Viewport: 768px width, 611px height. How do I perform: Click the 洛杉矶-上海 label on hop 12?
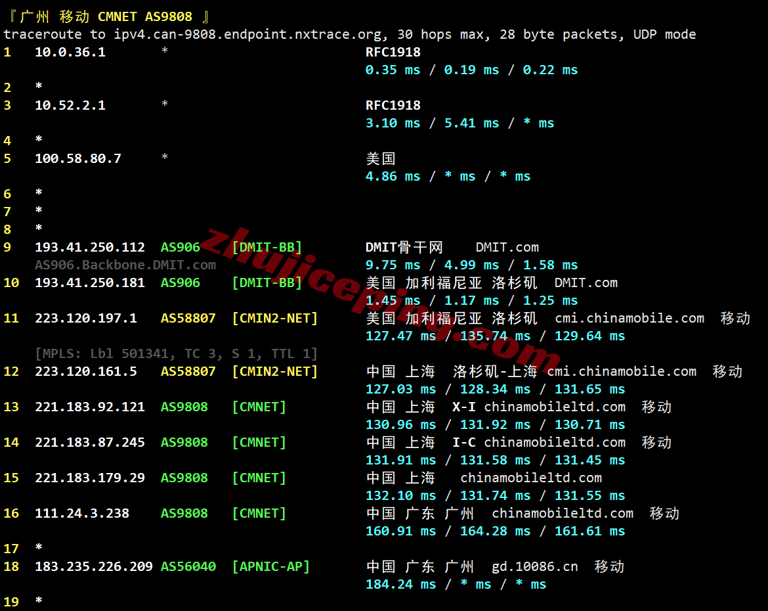point(495,372)
